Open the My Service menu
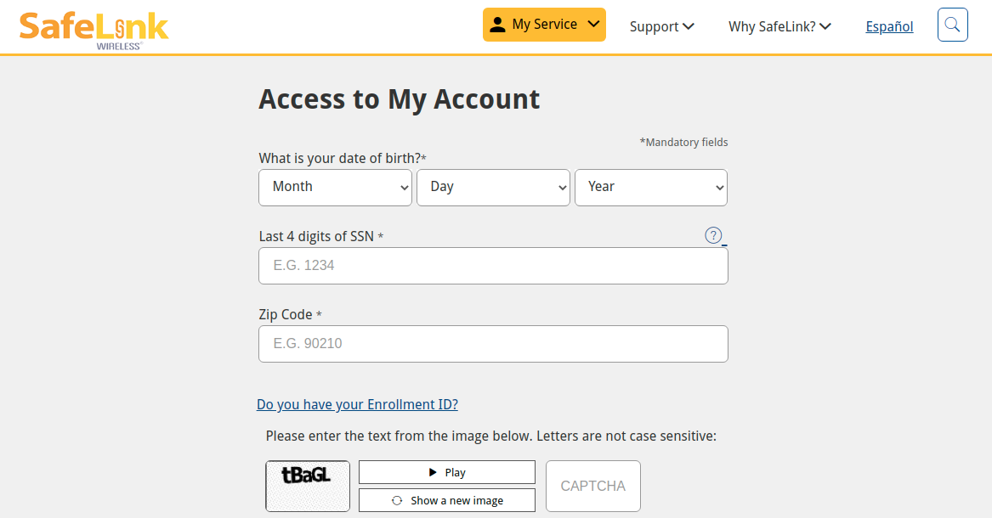The width and height of the screenshot is (992, 518). [544, 24]
